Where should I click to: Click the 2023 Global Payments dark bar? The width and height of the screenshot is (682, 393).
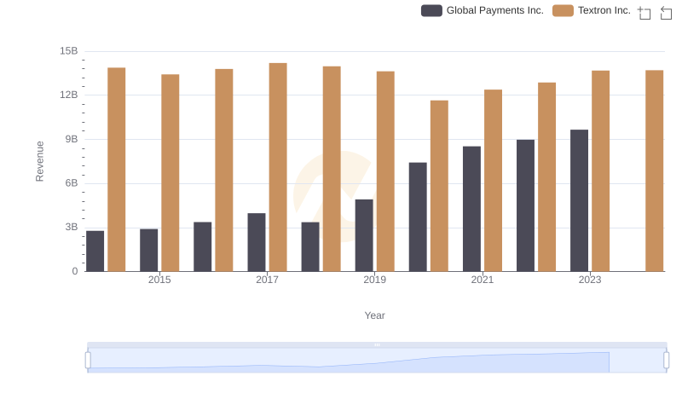click(580, 200)
